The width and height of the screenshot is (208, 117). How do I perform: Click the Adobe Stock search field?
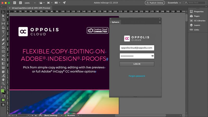tap(195, 3)
